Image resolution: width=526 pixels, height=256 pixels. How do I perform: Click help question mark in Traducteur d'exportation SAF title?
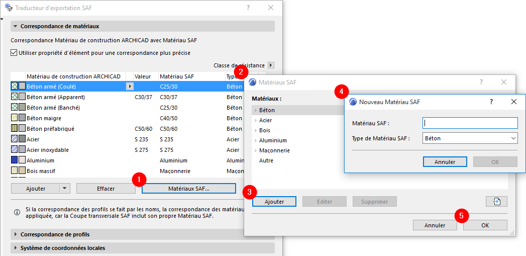[248, 8]
